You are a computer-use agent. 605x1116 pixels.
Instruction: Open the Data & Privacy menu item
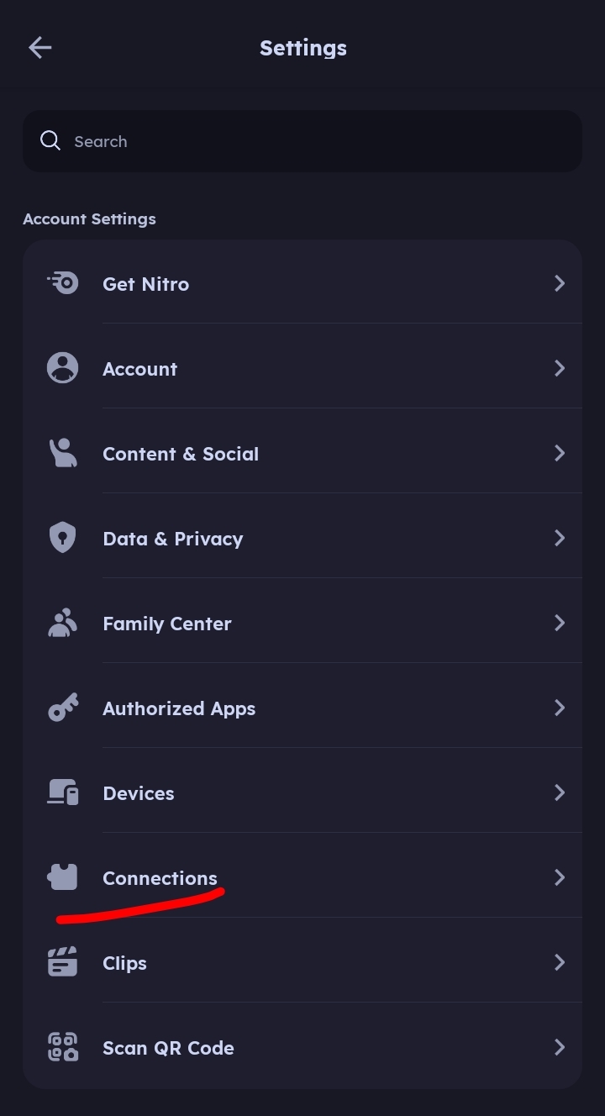[x=172, y=539]
